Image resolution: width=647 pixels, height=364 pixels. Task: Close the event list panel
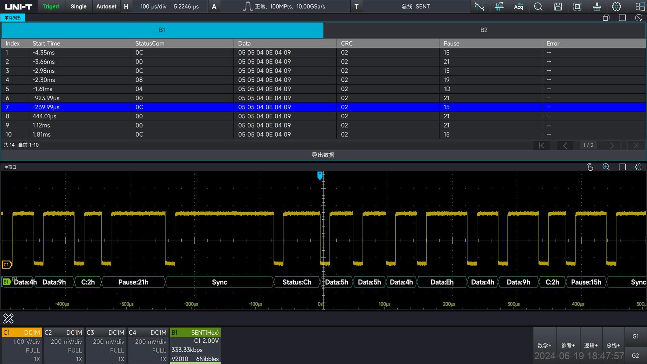pos(639,18)
